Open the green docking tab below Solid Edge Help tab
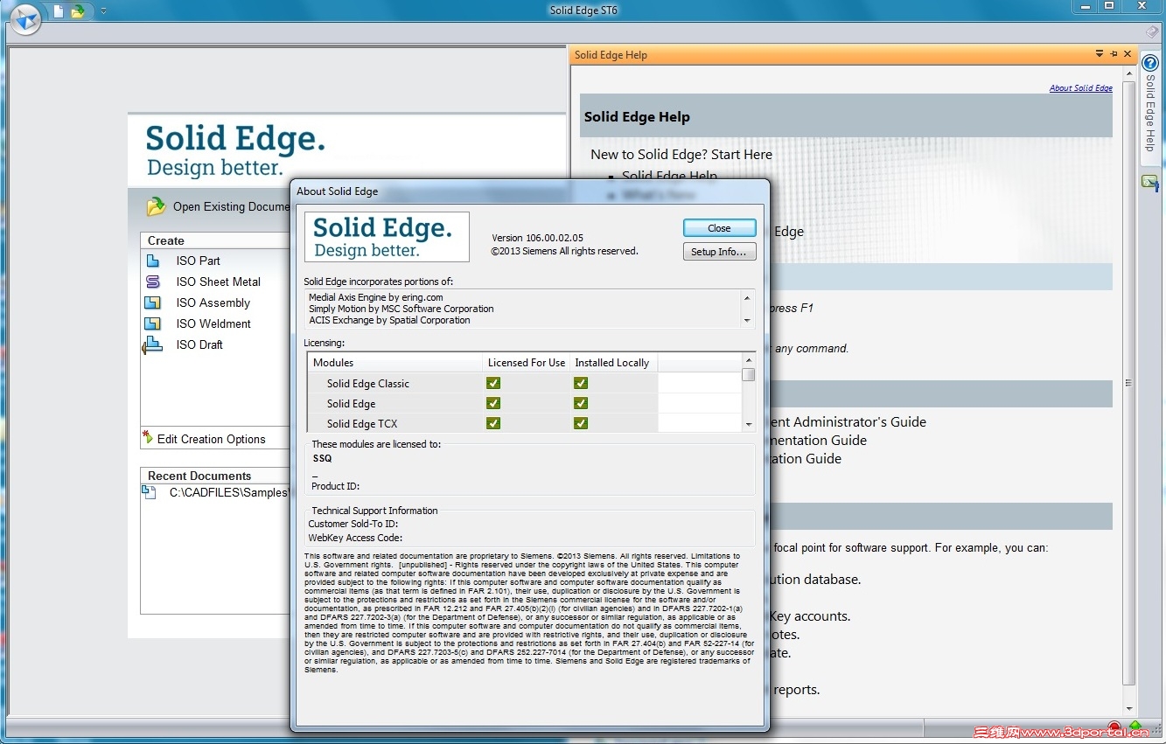The width and height of the screenshot is (1166, 744). pos(1150,182)
